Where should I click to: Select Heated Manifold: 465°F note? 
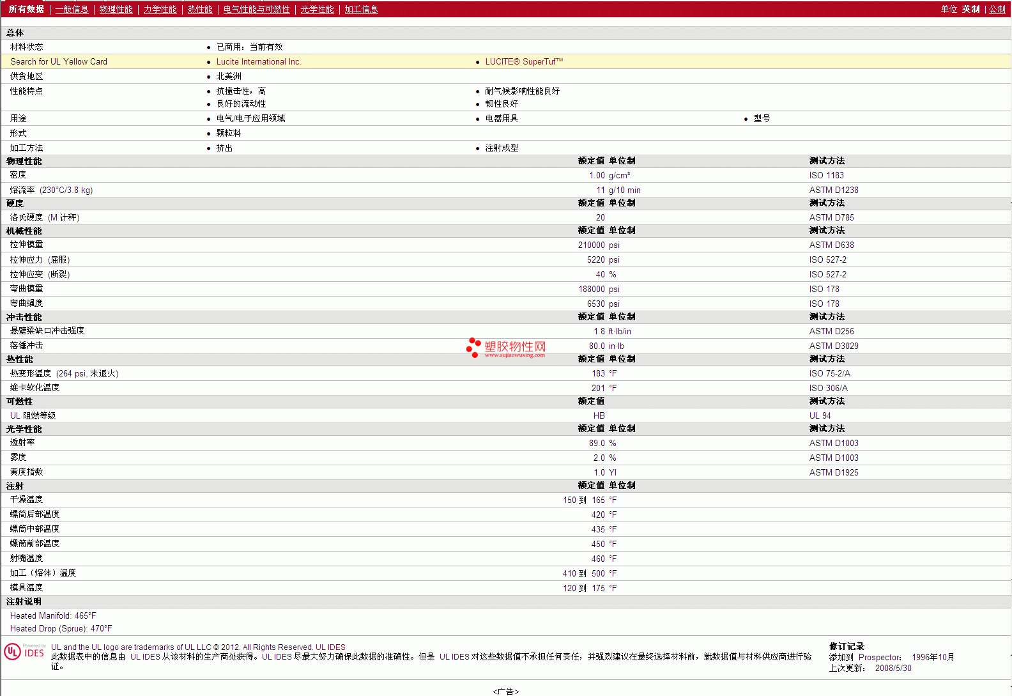[x=53, y=615]
